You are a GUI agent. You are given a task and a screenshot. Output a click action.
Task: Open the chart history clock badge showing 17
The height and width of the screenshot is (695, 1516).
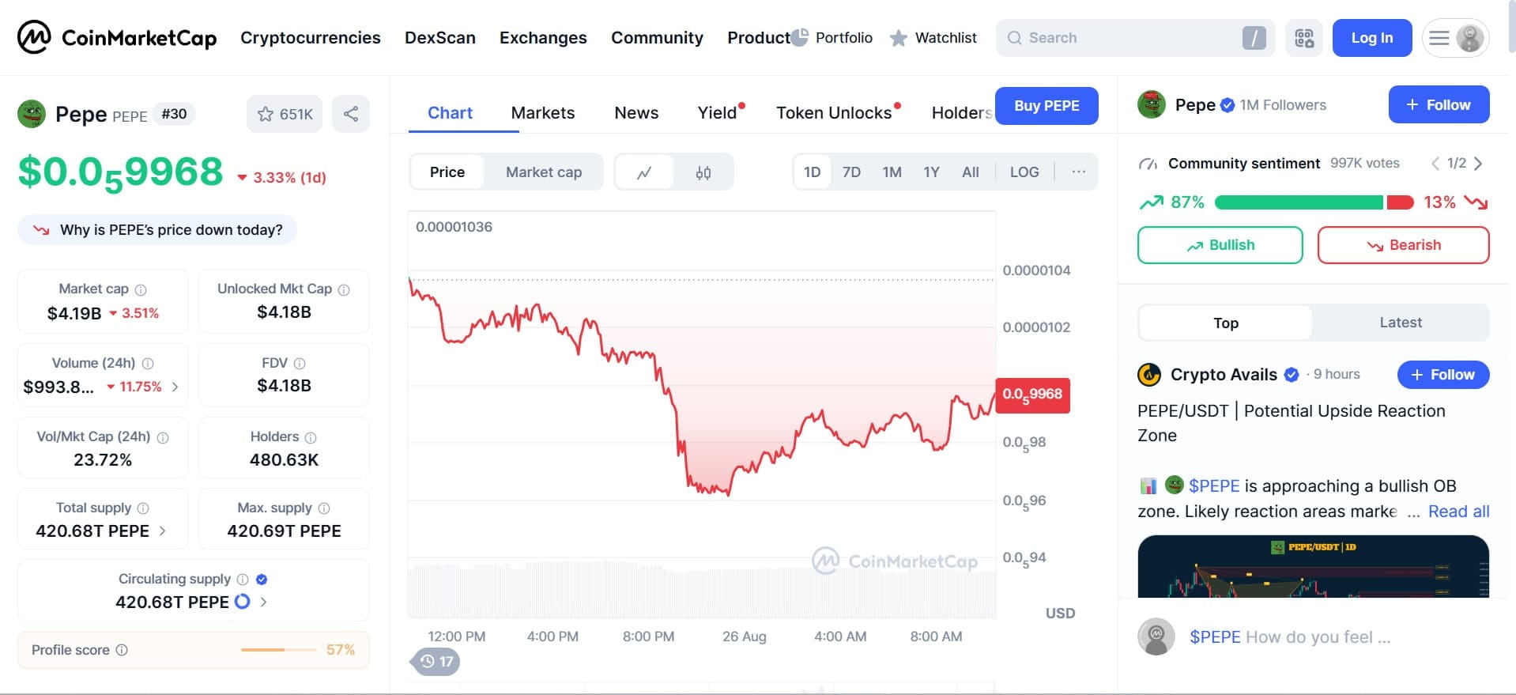436,661
